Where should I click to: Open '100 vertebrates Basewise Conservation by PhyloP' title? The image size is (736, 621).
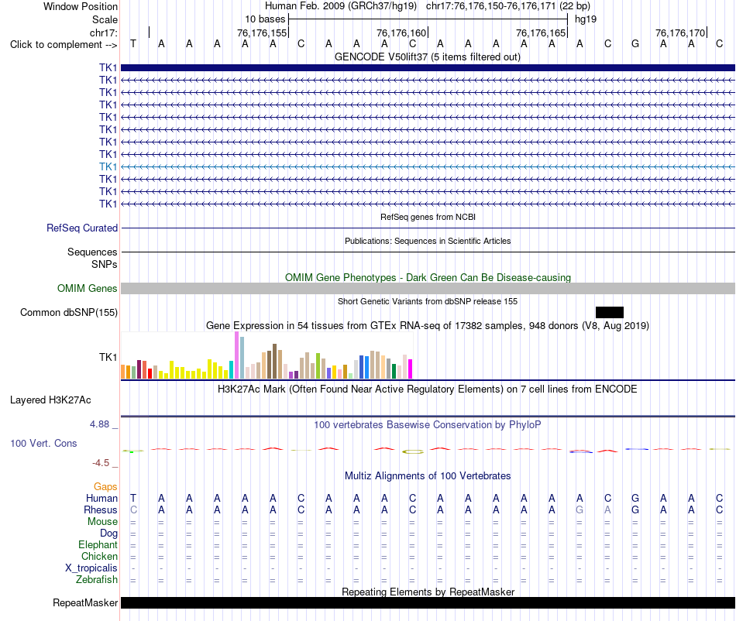(428, 424)
